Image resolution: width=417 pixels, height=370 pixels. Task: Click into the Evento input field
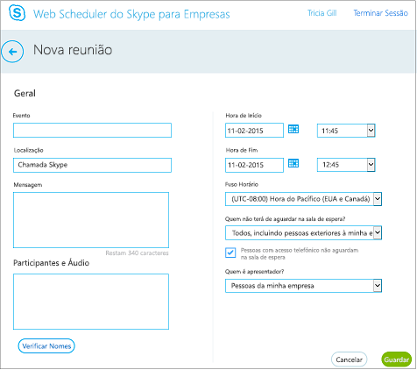click(92, 131)
